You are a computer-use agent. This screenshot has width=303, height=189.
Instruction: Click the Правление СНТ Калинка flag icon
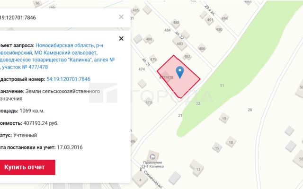[x=152, y=156]
